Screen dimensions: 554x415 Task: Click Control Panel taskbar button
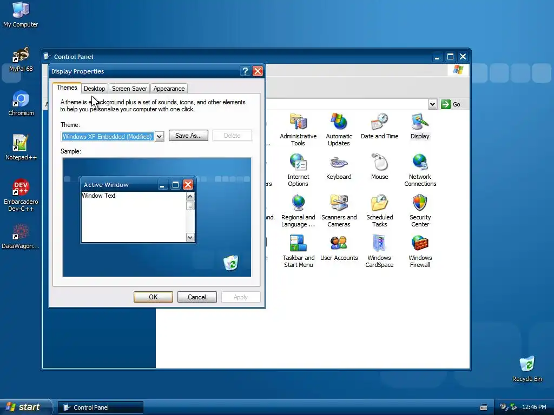coord(101,407)
